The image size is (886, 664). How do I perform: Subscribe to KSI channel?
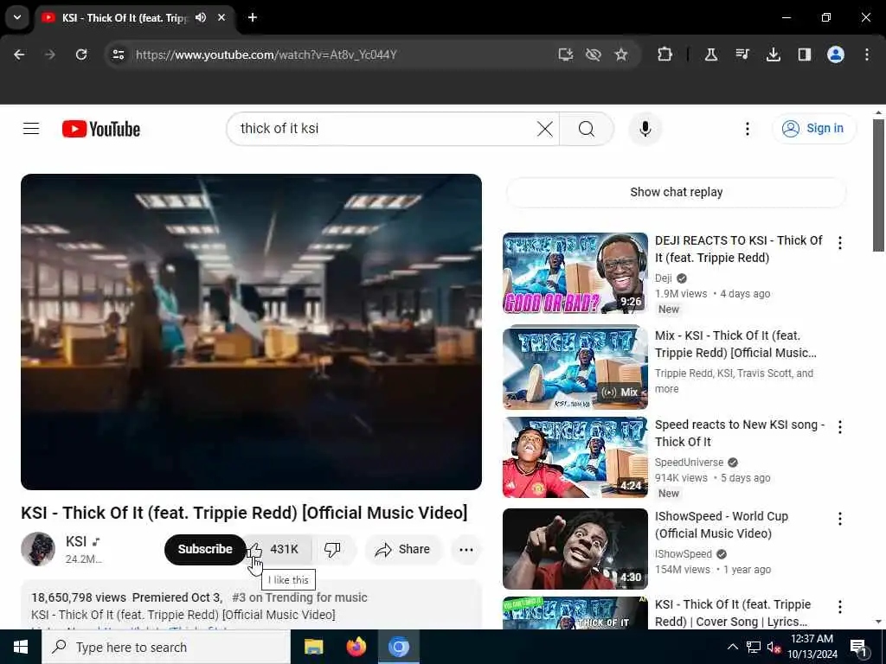205,549
